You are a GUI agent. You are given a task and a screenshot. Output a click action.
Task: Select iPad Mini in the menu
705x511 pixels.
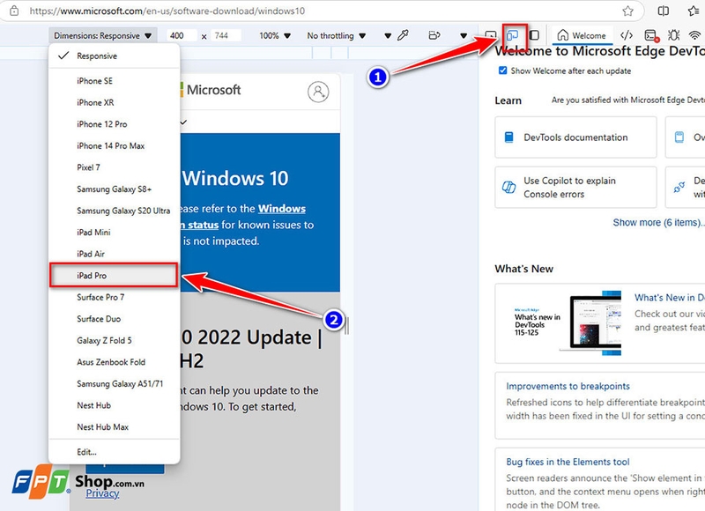[x=115, y=232]
